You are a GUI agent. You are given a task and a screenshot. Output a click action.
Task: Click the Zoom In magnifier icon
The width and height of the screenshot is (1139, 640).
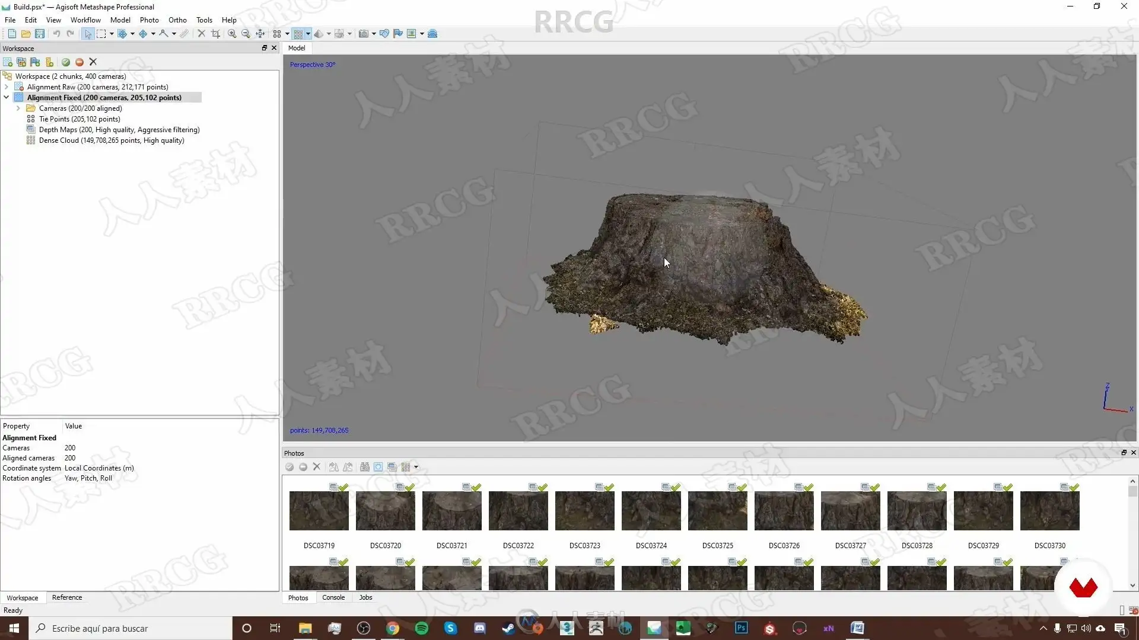click(x=232, y=34)
